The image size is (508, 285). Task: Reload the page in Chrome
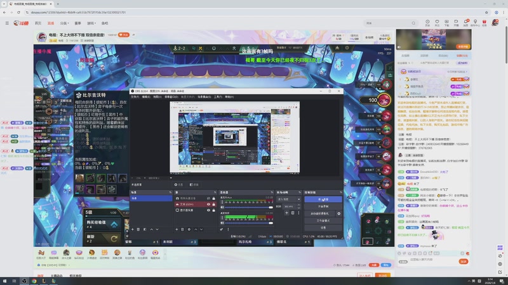pyautogui.click(x=18, y=12)
